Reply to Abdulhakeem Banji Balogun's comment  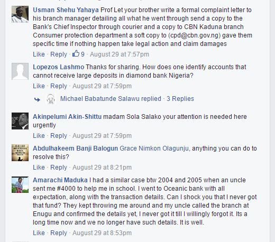[59, 167]
